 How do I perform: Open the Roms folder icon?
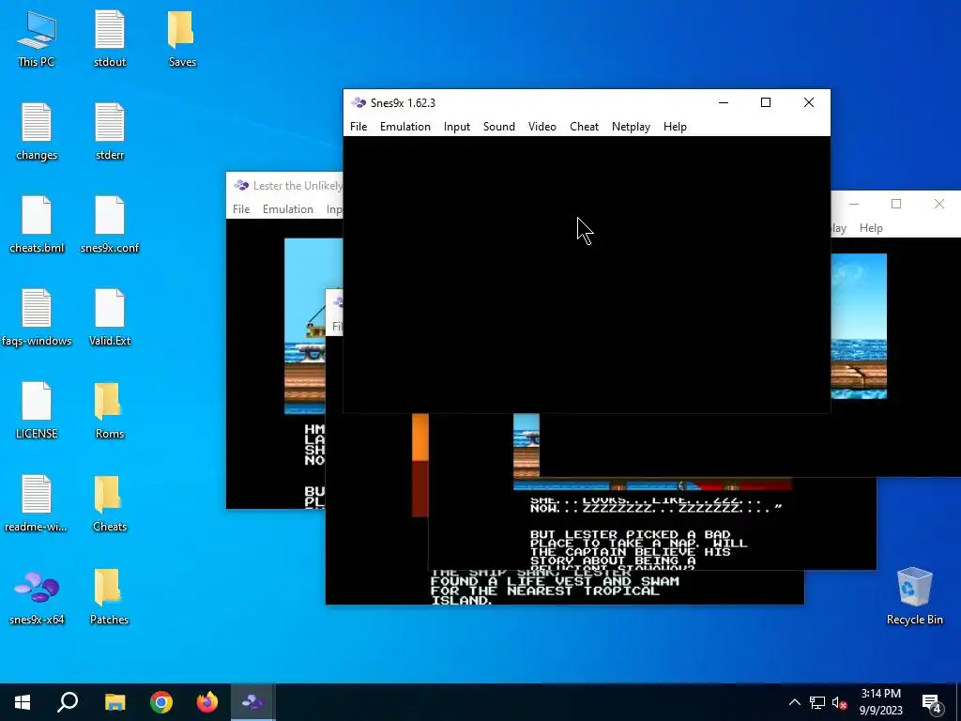click(110, 411)
